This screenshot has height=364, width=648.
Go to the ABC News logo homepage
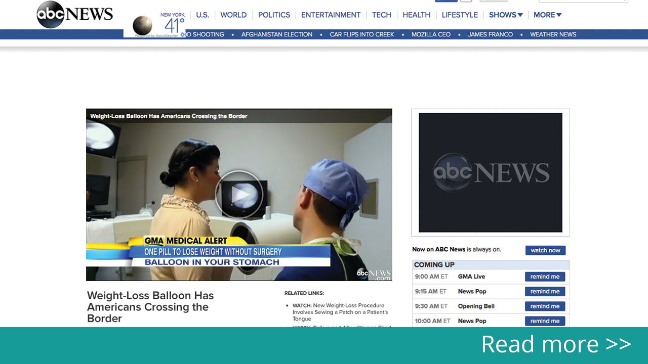[75, 14]
